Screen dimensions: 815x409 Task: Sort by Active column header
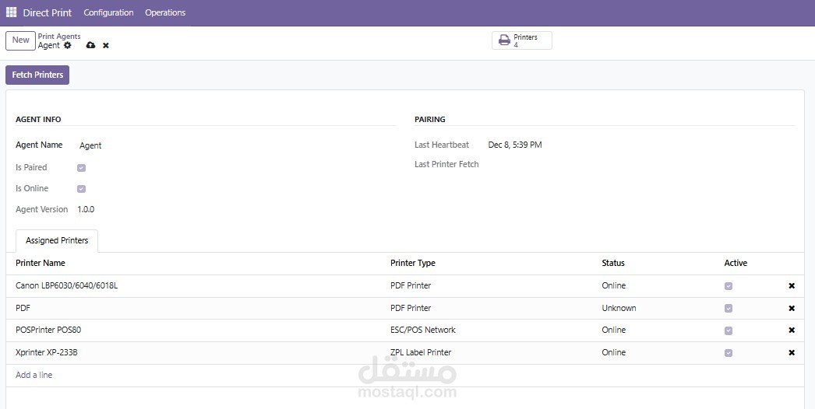pos(736,263)
